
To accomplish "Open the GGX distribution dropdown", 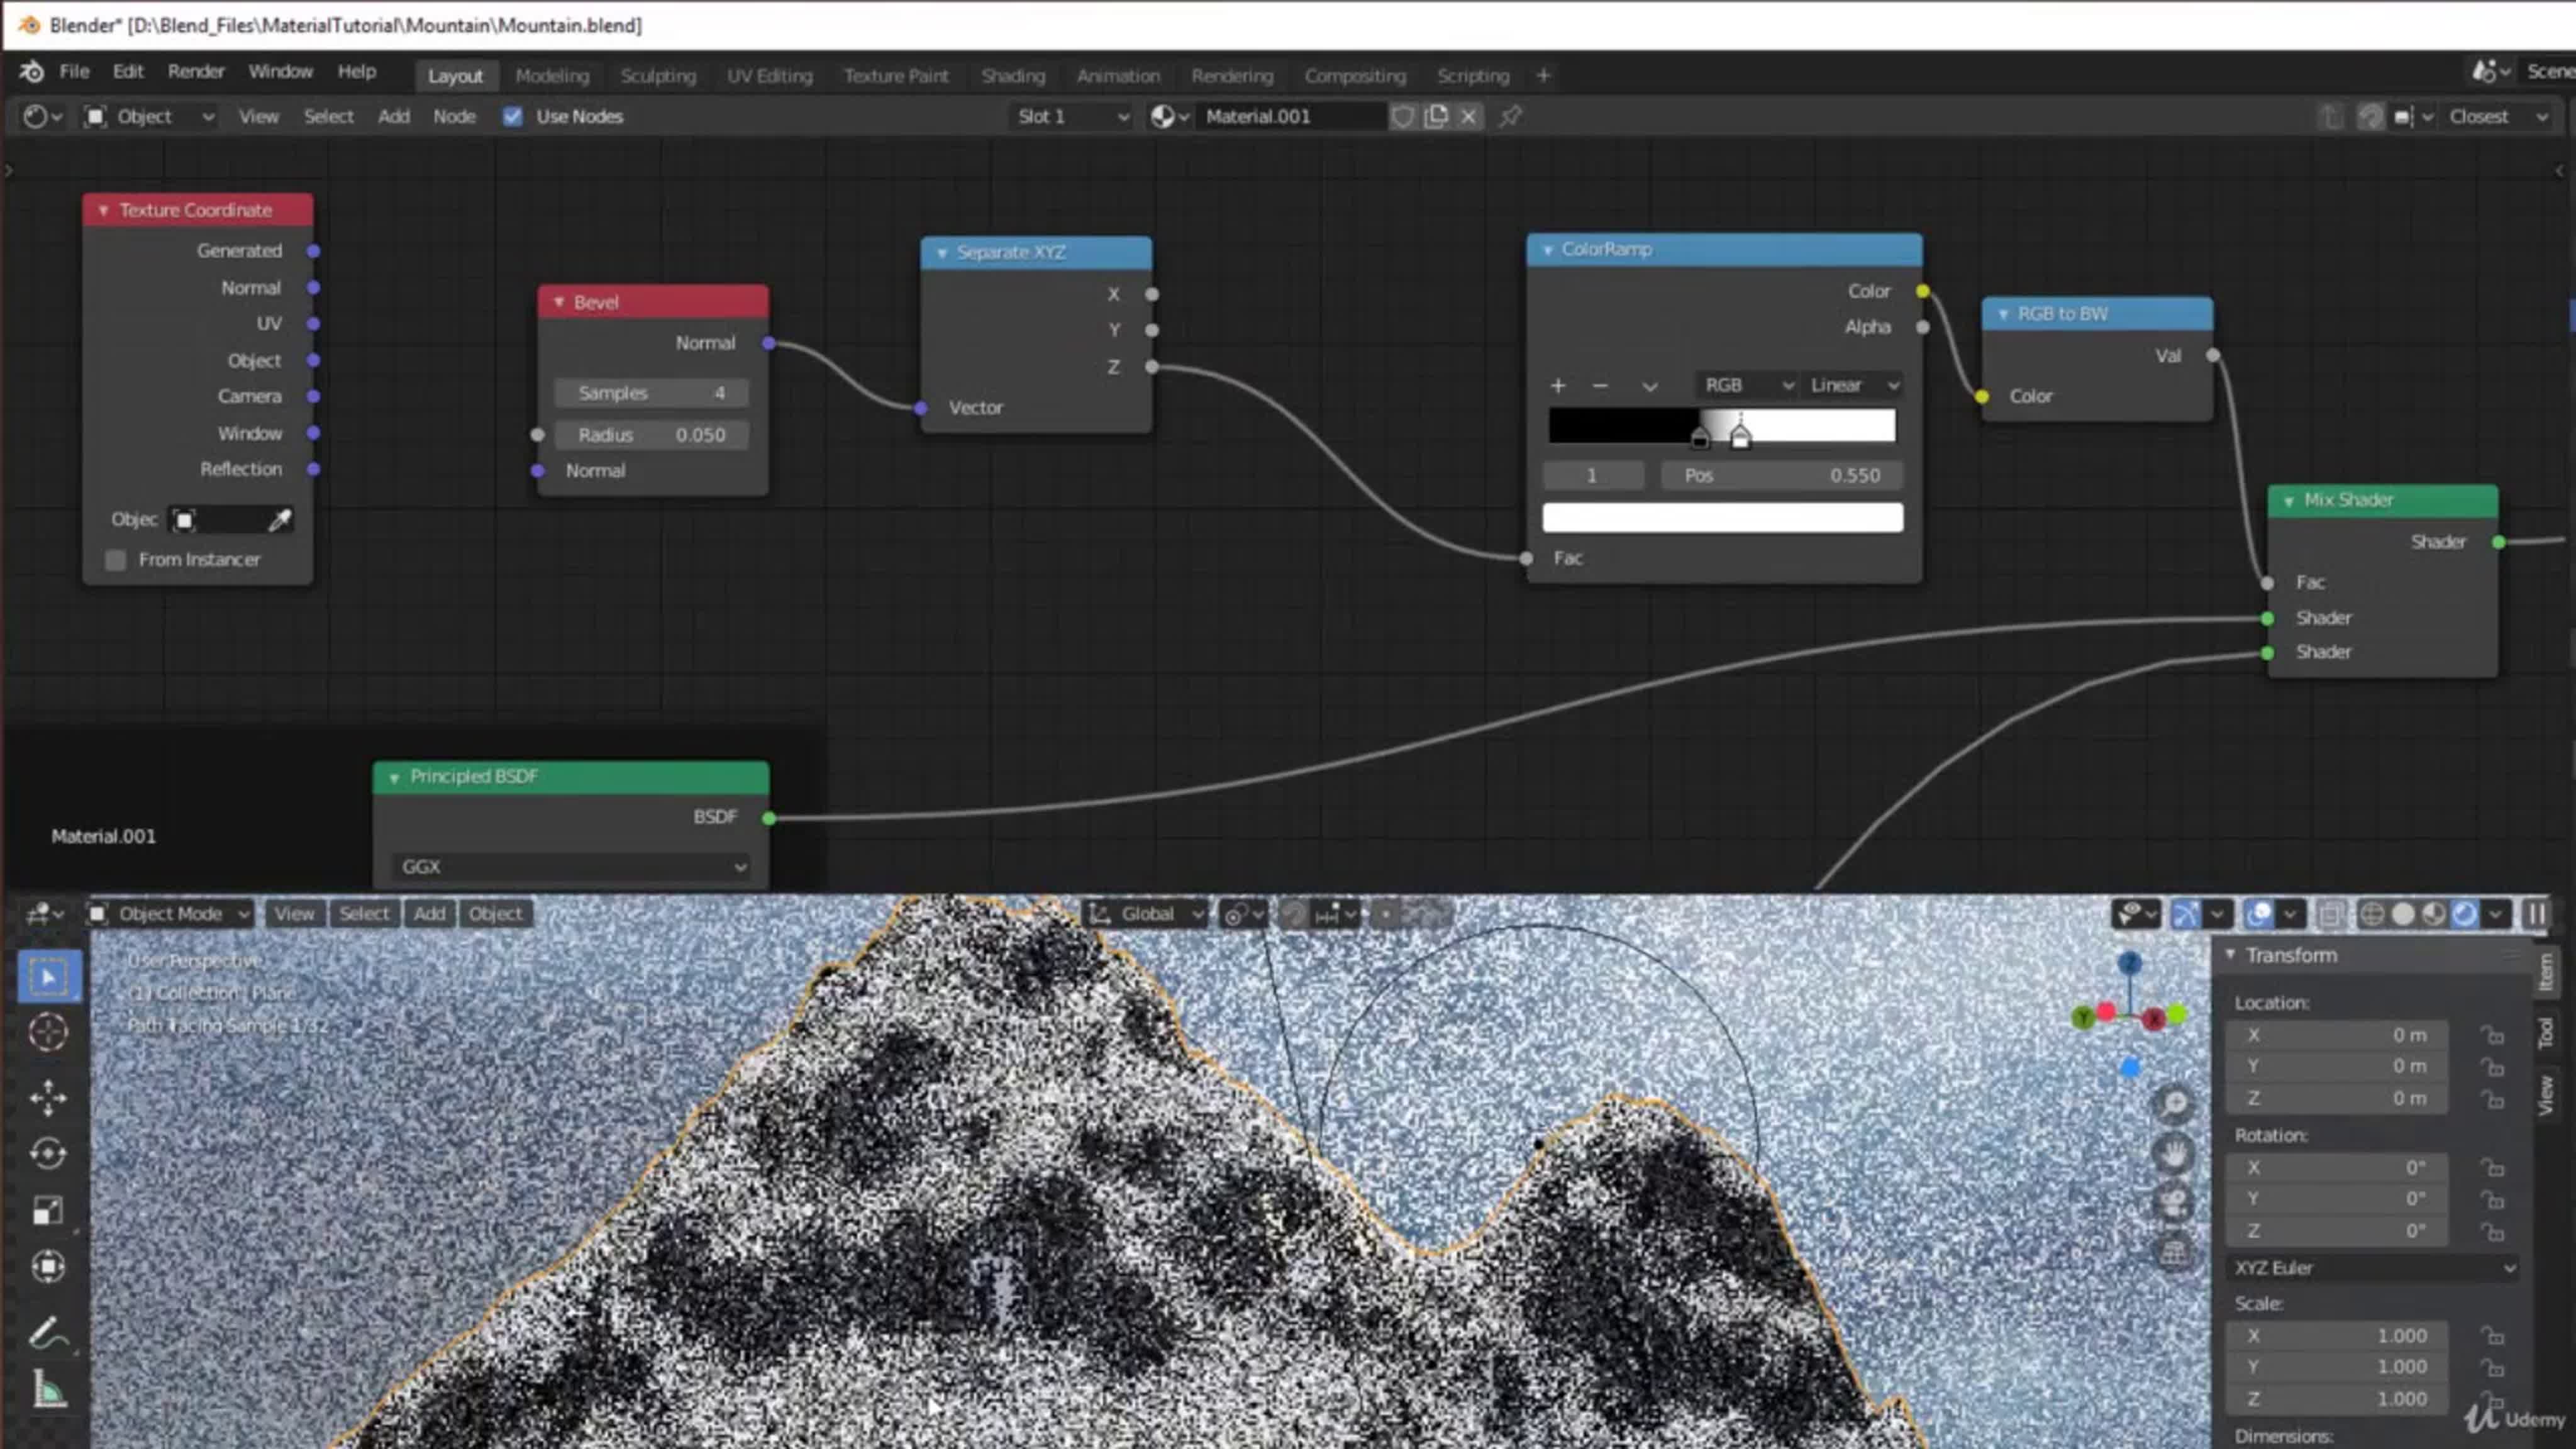I will [x=571, y=867].
